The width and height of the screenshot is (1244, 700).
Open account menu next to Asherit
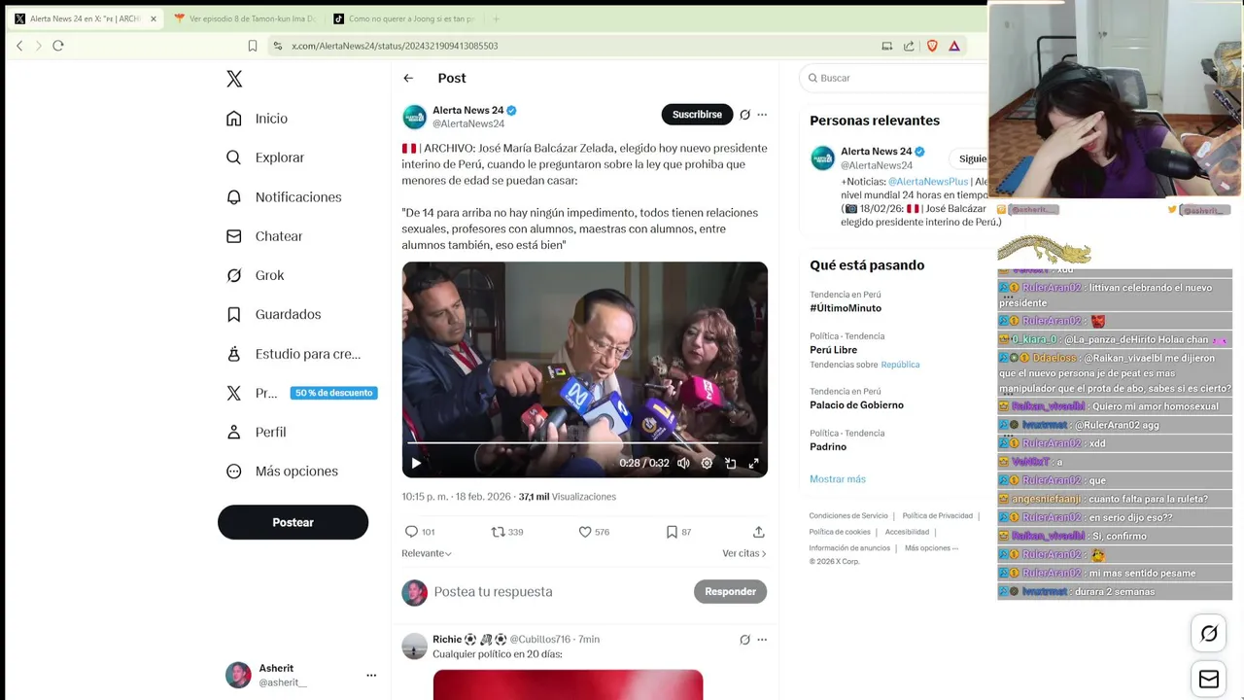click(x=370, y=675)
